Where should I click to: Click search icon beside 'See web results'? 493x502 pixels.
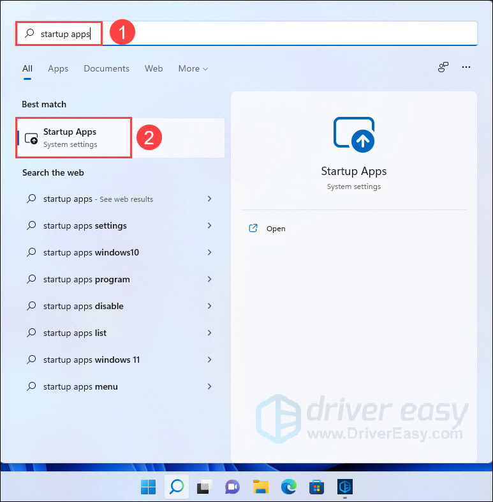pos(31,199)
